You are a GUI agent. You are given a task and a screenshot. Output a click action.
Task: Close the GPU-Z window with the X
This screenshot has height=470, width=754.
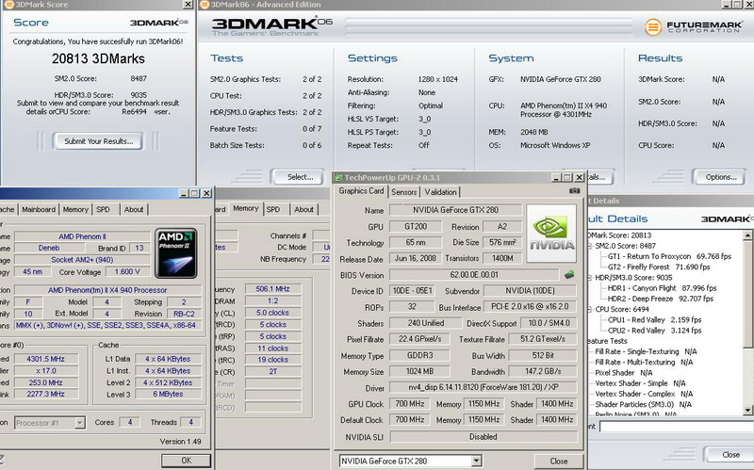coord(580,177)
